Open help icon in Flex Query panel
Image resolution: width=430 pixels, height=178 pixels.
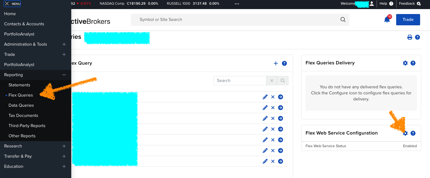284,63
